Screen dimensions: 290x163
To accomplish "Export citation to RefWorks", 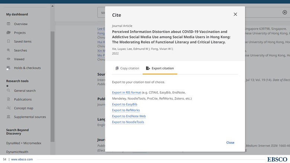I will (x=126, y=110).
